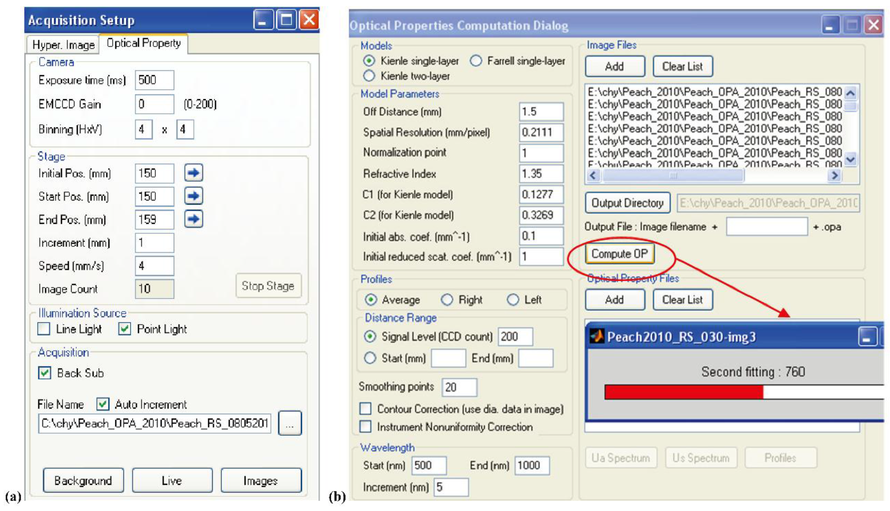Viewport: 890px width, 511px height.
Task: Uncheck the Back Sub checkbox
Action: pyautogui.click(x=45, y=373)
